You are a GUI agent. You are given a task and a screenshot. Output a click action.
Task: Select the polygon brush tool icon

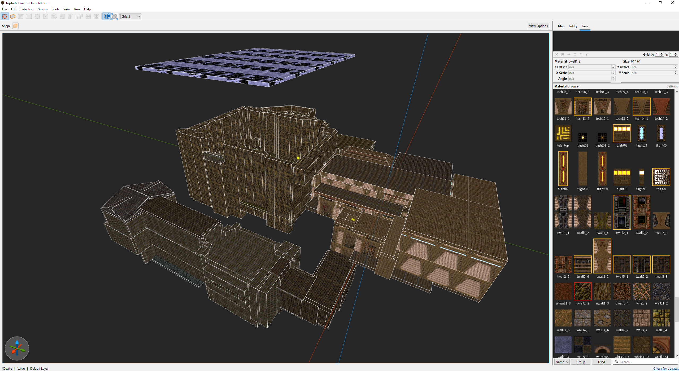pyautogui.click(x=13, y=16)
